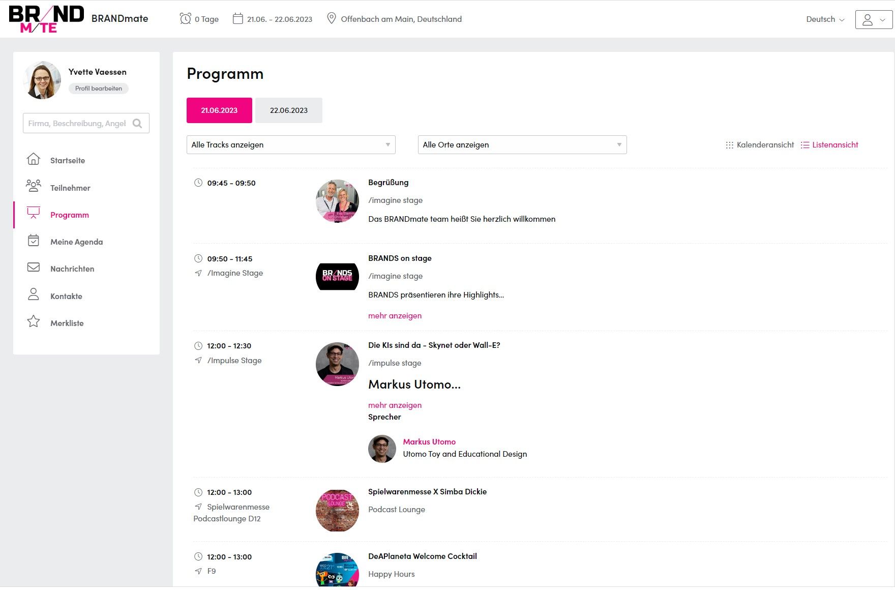Open the user account menu
The height and width of the screenshot is (590, 895).
(x=873, y=19)
